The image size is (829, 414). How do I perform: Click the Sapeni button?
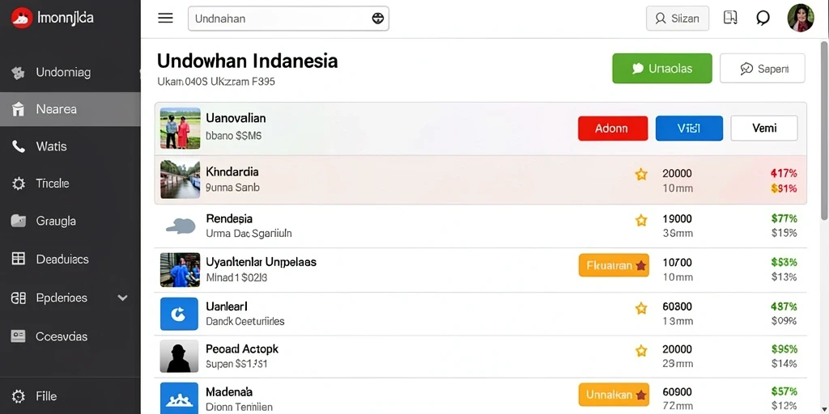pyautogui.click(x=763, y=68)
